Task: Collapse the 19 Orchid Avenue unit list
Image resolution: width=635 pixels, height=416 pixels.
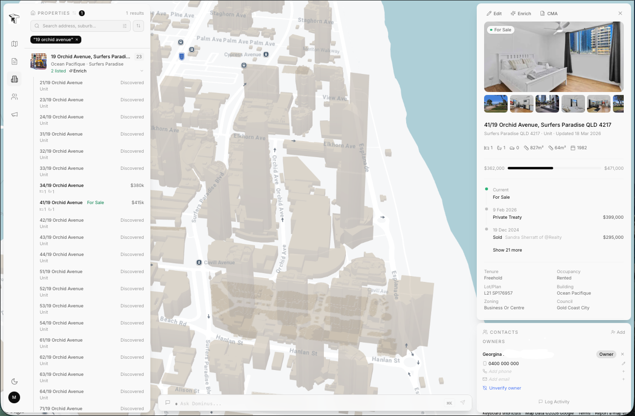Action: [x=142, y=71]
